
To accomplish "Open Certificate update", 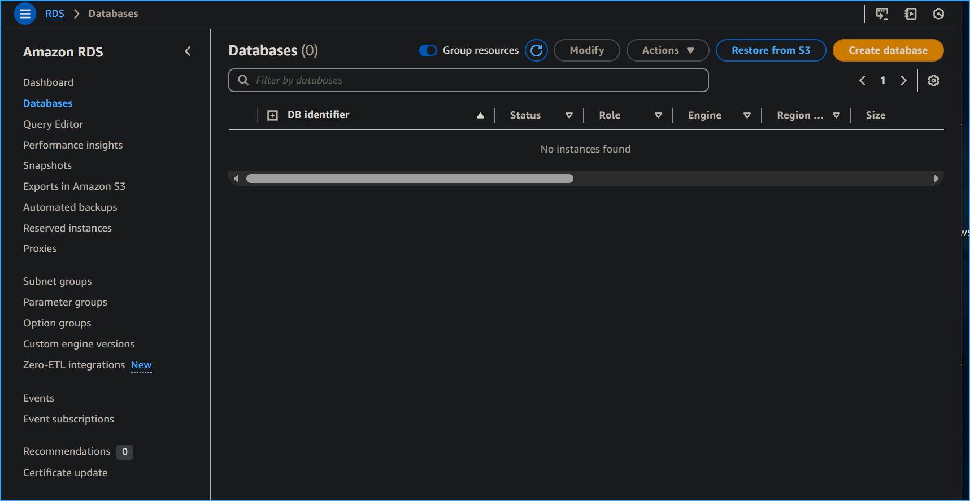I will point(65,473).
